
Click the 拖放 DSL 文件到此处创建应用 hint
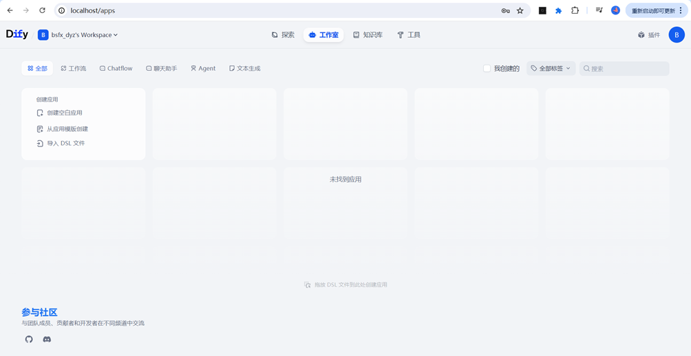(x=346, y=285)
